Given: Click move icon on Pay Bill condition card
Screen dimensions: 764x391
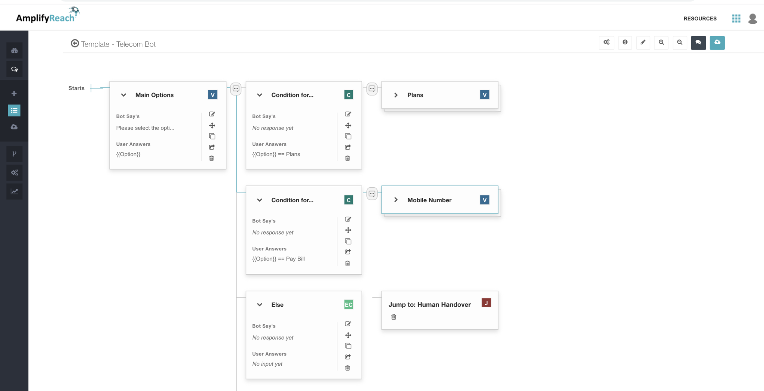Looking at the screenshot, I should click(x=348, y=230).
